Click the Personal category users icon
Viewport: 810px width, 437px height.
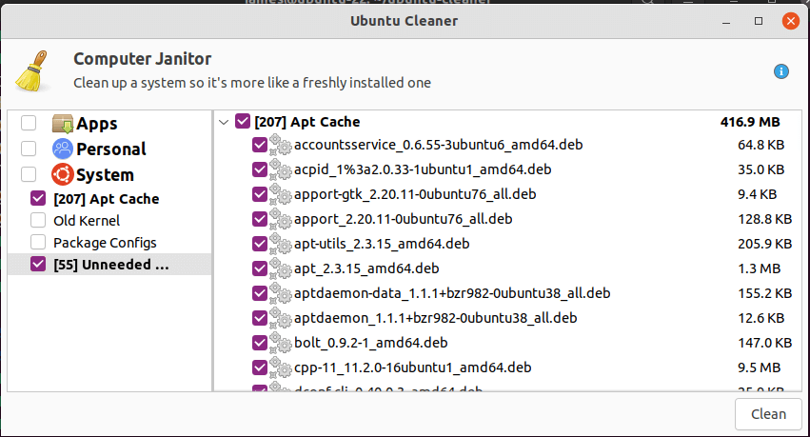pyautogui.click(x=63, y=149)
